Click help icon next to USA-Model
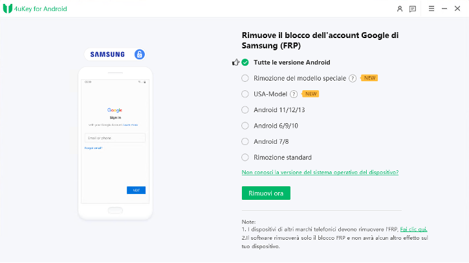Viewport: 469px width, 263px height. [294, 93]
